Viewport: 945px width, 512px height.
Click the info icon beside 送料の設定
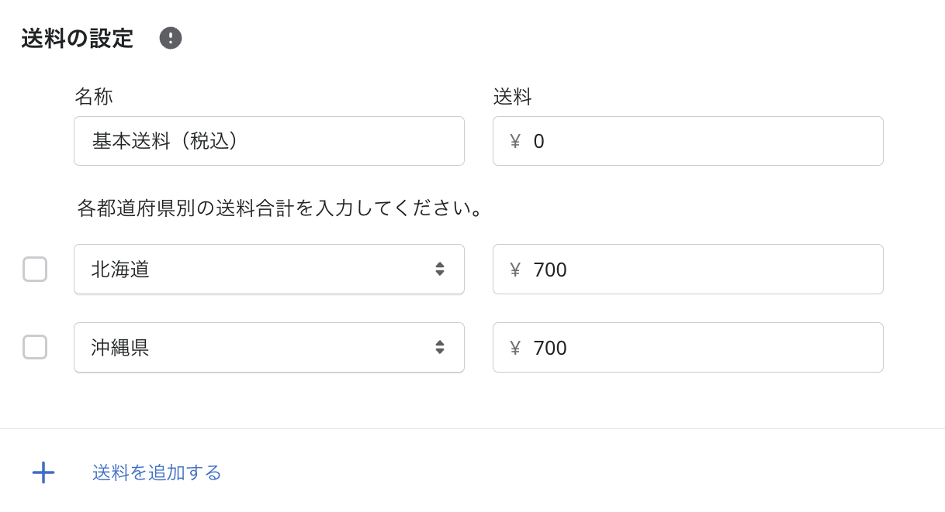[x=171, y=38]
